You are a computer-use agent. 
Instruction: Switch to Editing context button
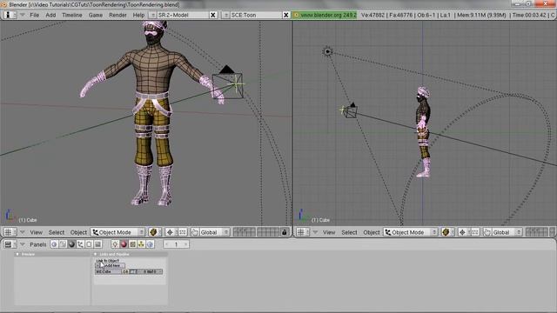click(x=89, y=244)
